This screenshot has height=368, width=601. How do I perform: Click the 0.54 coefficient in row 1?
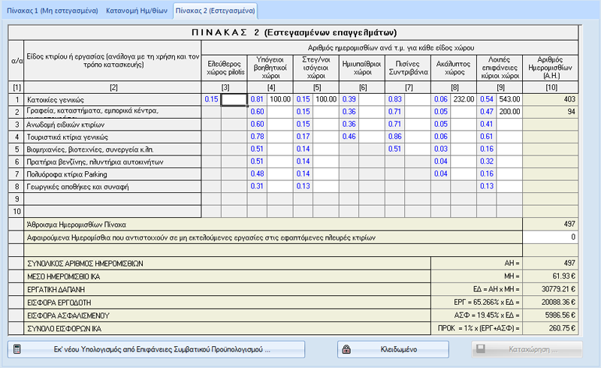click(x=487, y=99)
